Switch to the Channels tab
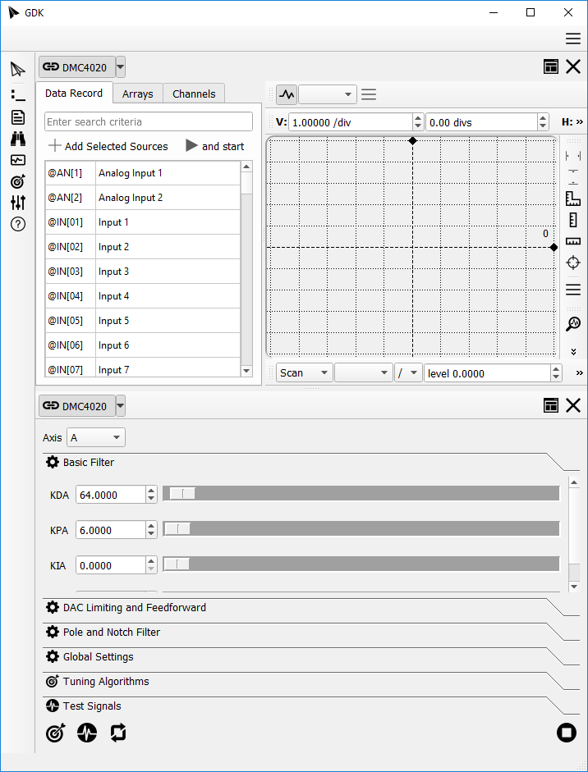 click(194, 94)
